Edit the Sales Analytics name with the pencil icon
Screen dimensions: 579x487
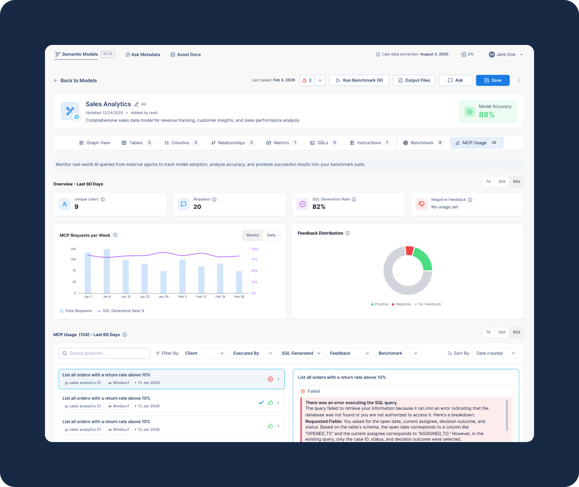[x=136, y=104]
